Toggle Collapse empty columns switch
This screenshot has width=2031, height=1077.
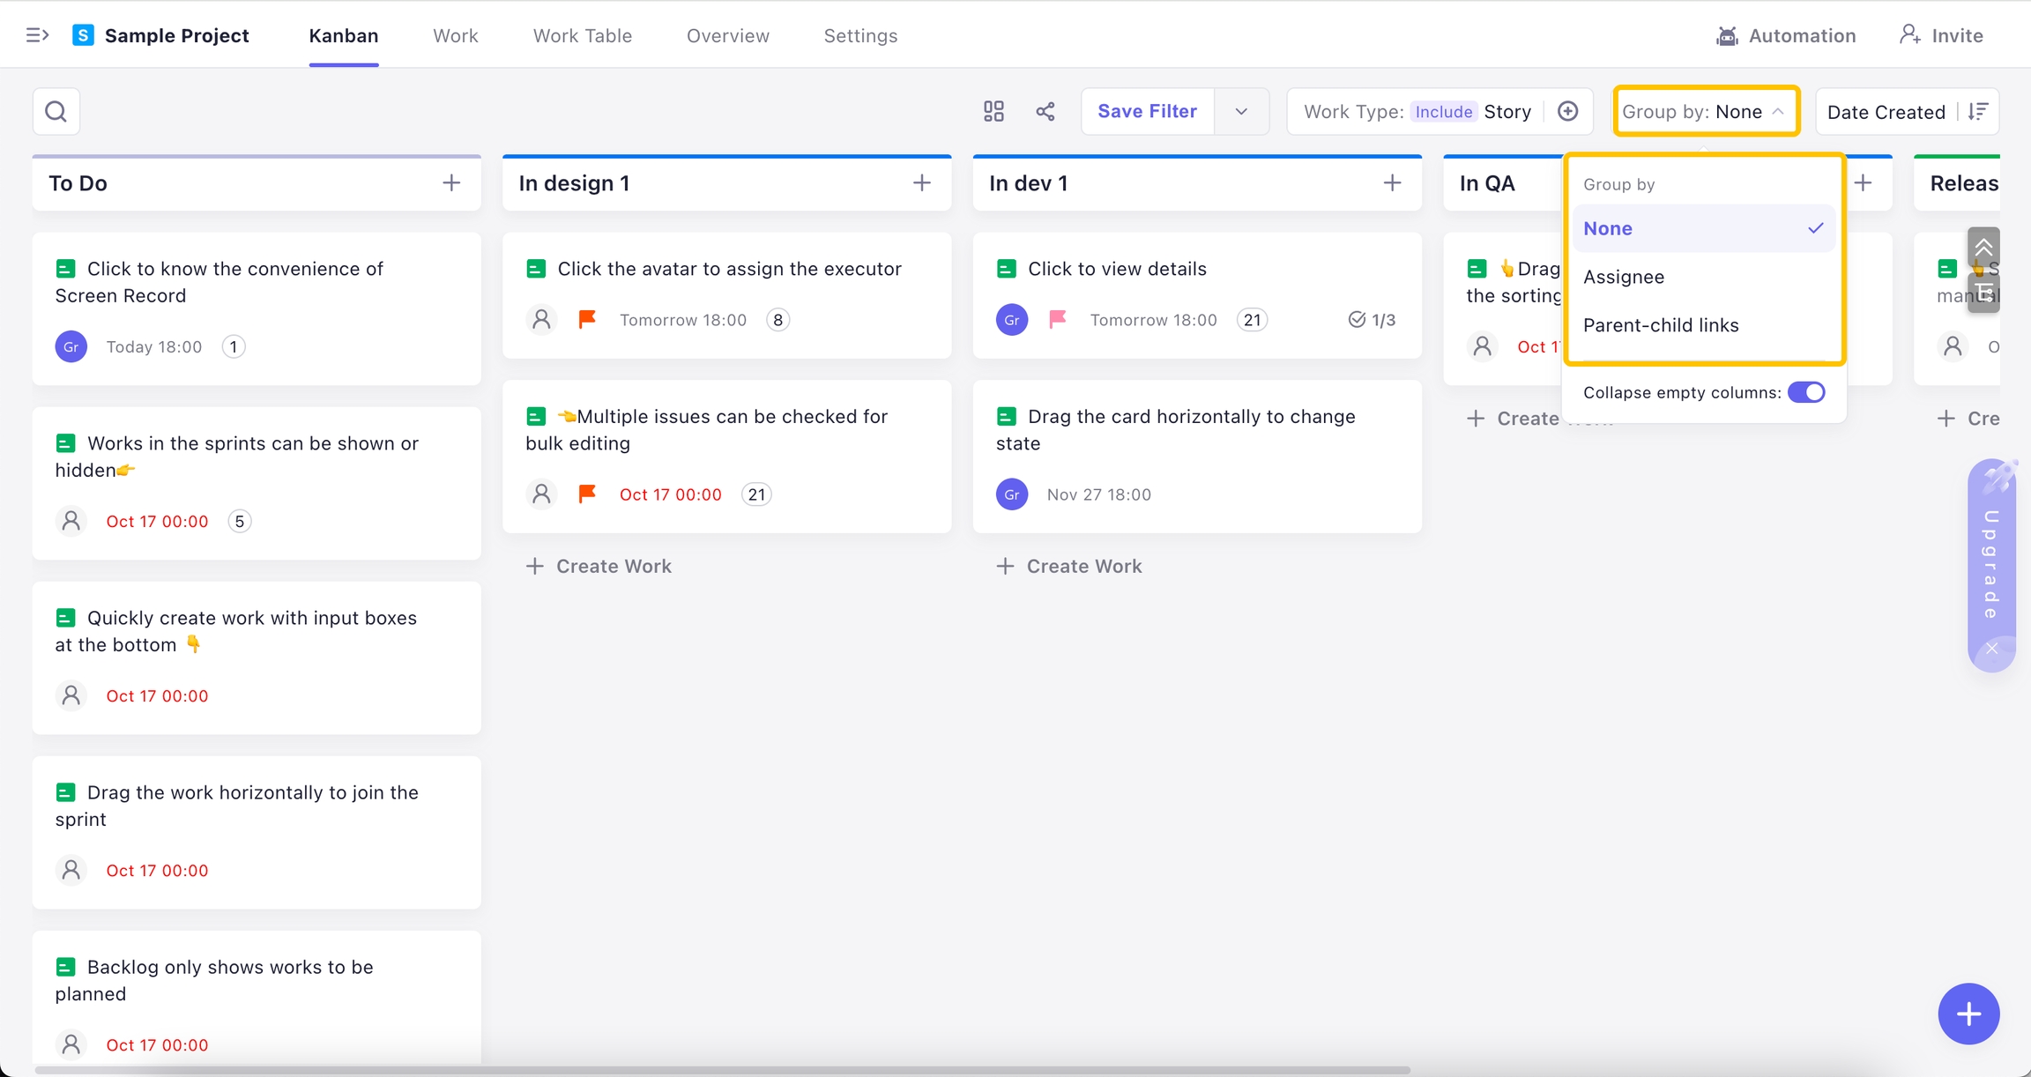[x=1805, y=392]
